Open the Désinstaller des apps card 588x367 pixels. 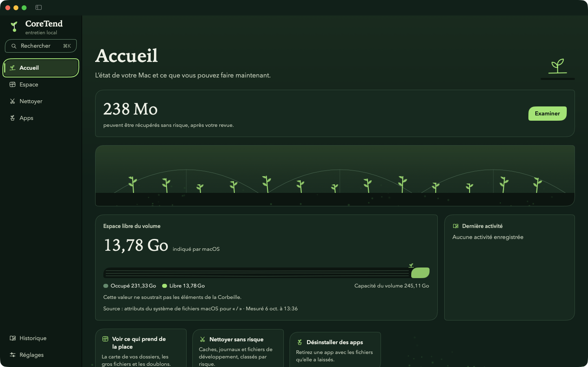335,349
